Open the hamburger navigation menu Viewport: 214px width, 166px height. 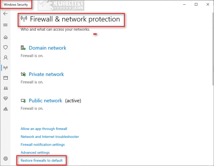tap(5, 25)
